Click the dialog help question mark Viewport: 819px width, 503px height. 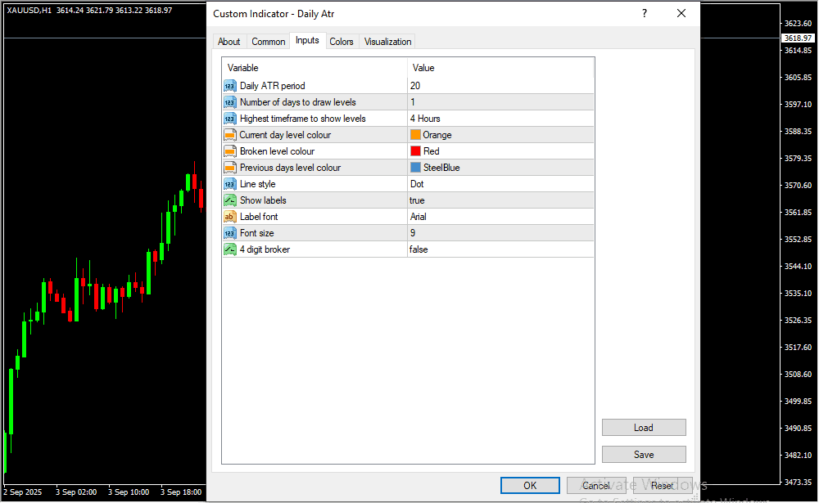pos(645,13)
